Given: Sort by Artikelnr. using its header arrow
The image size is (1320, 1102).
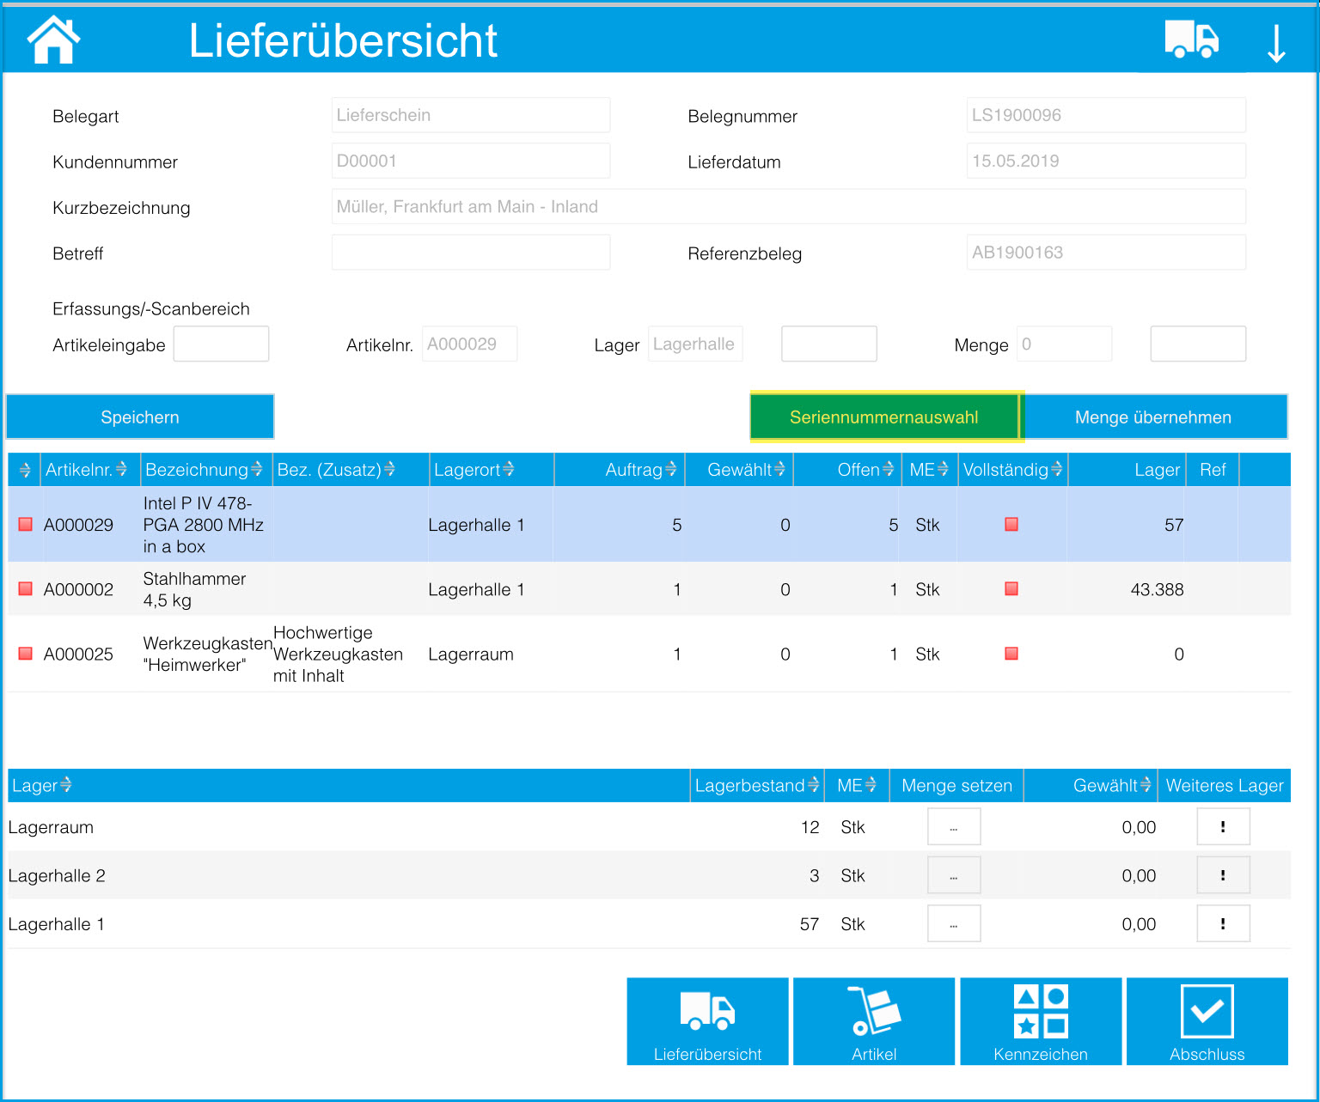Looking at the screenshot, I should click(121, 470).
